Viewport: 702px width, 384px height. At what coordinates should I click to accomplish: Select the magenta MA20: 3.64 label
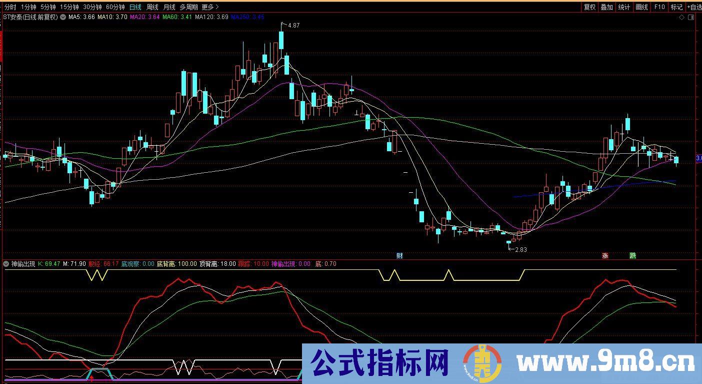coord(144,17)
